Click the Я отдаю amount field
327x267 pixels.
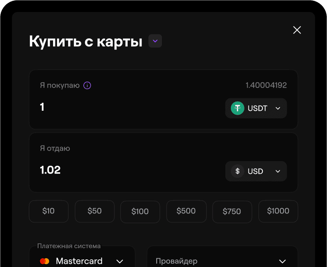click(120, 170)
